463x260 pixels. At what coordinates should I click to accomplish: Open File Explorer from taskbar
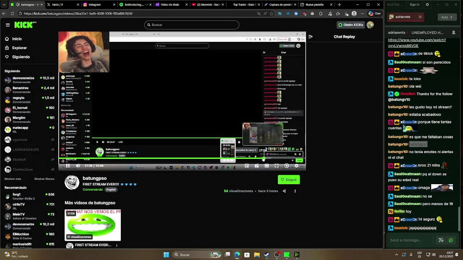pyautogui.click(x=257, y=255)
